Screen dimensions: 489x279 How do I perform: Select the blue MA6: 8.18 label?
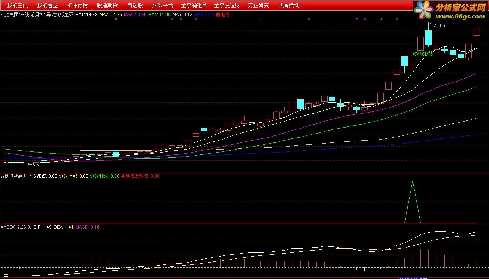coord(204,15)
